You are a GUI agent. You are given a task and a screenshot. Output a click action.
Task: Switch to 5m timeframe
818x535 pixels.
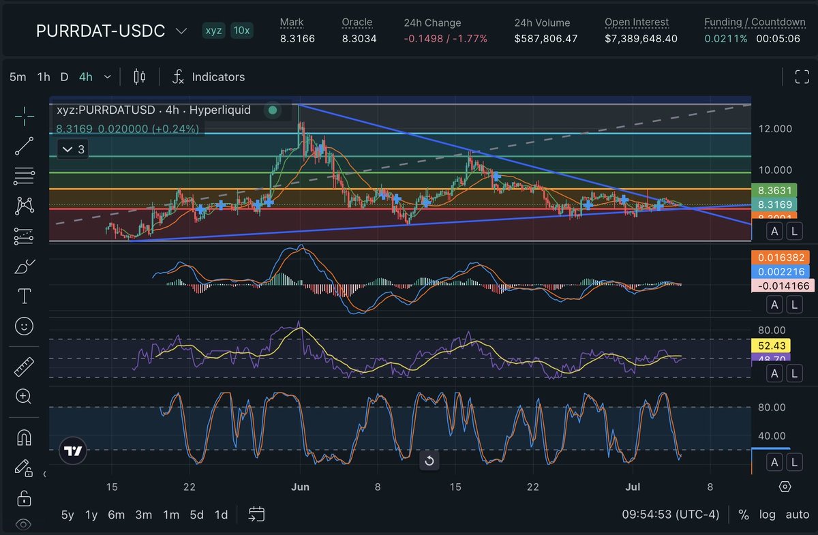18,77
